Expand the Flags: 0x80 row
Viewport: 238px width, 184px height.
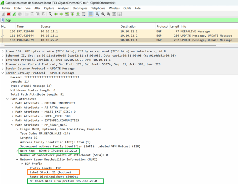pyautogui.click(x=17, y=129)
